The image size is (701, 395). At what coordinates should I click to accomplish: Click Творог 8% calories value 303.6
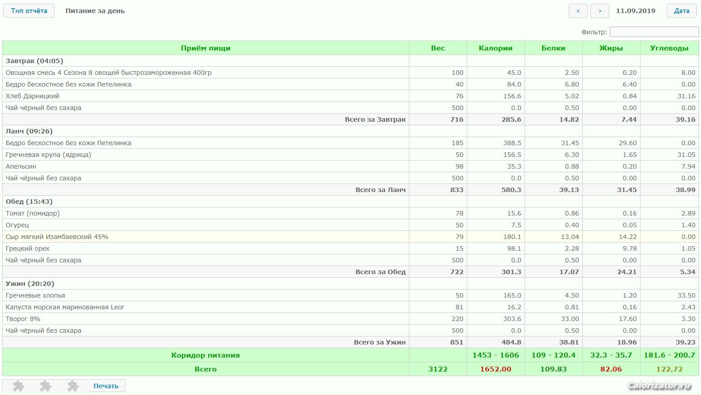[x=512, y=319]
